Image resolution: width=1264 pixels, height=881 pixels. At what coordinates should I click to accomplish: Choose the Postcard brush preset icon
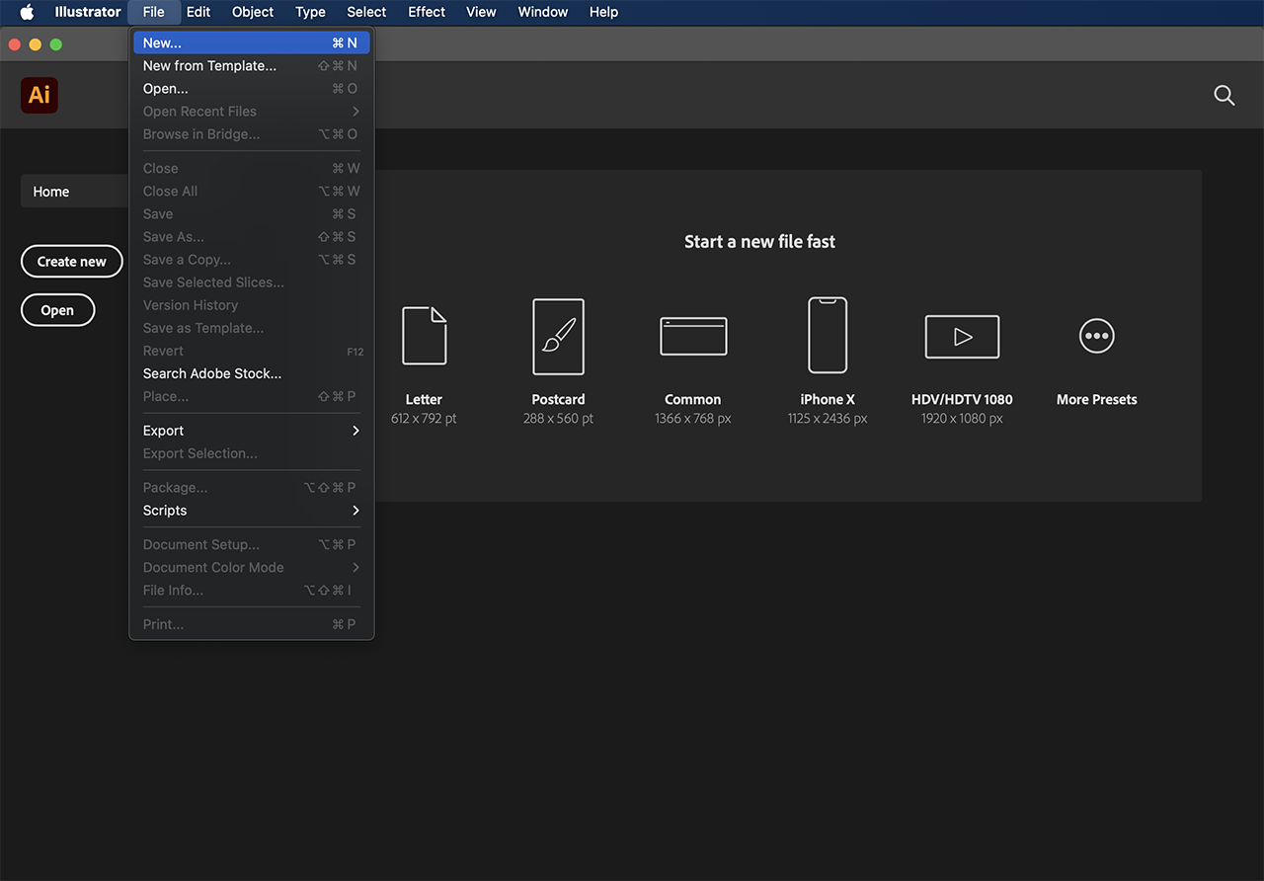coord(559,337)
